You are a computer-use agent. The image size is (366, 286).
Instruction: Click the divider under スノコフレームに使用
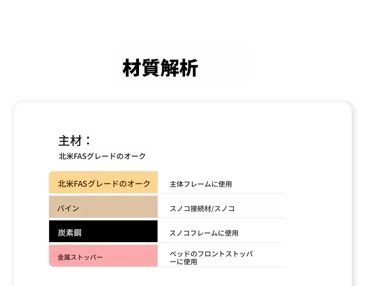[x=221, y=242]
